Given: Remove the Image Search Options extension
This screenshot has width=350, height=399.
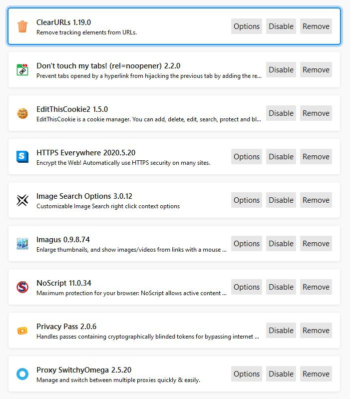Looking at the screenshot, I should pyautogui.click(x=316, y=200).
